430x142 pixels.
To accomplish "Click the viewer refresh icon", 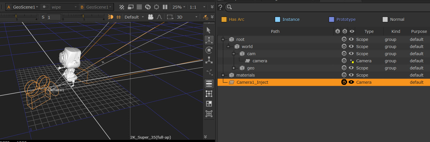I will pos(148,7).
